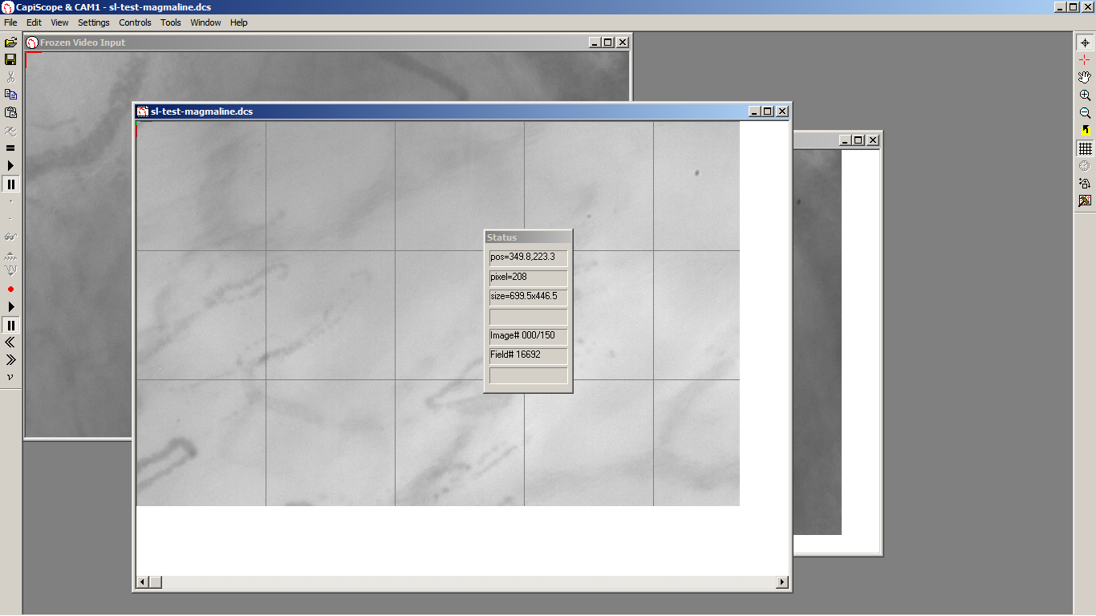1096x616 pixels.
Task: Click the pos=349.8,223.3 field in the Status panel
Action: click(x=528, y=257)
